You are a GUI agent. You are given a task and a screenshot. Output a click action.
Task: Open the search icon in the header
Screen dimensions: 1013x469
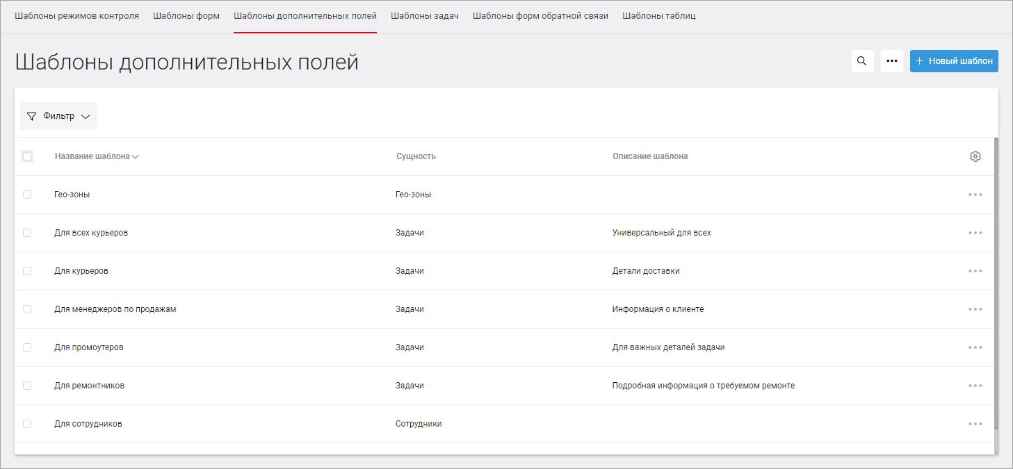[862, 61]
